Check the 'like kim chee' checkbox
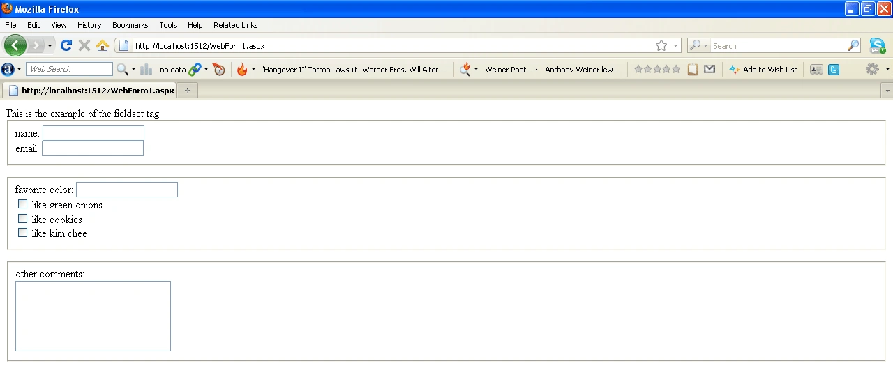893x384 pixels. (x=22, y=233)
